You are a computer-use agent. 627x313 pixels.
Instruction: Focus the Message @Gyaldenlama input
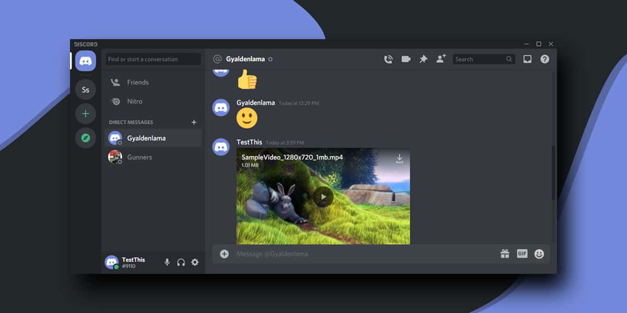click(x=364, y=254)
